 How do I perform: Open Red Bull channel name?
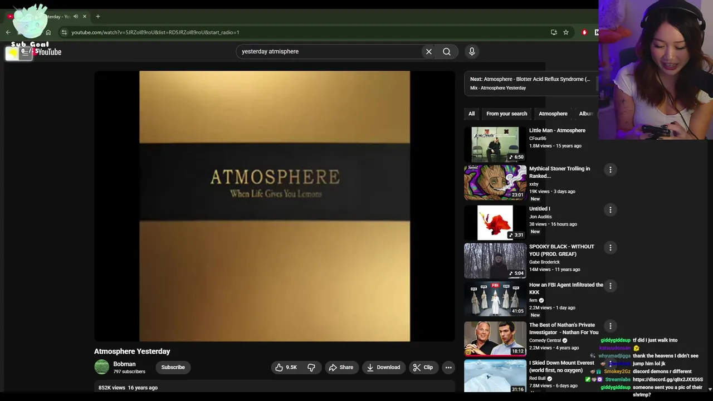537,378
